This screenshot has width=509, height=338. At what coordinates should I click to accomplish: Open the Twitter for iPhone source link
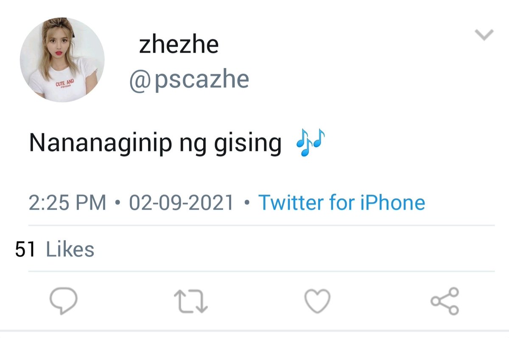[341, 203]
